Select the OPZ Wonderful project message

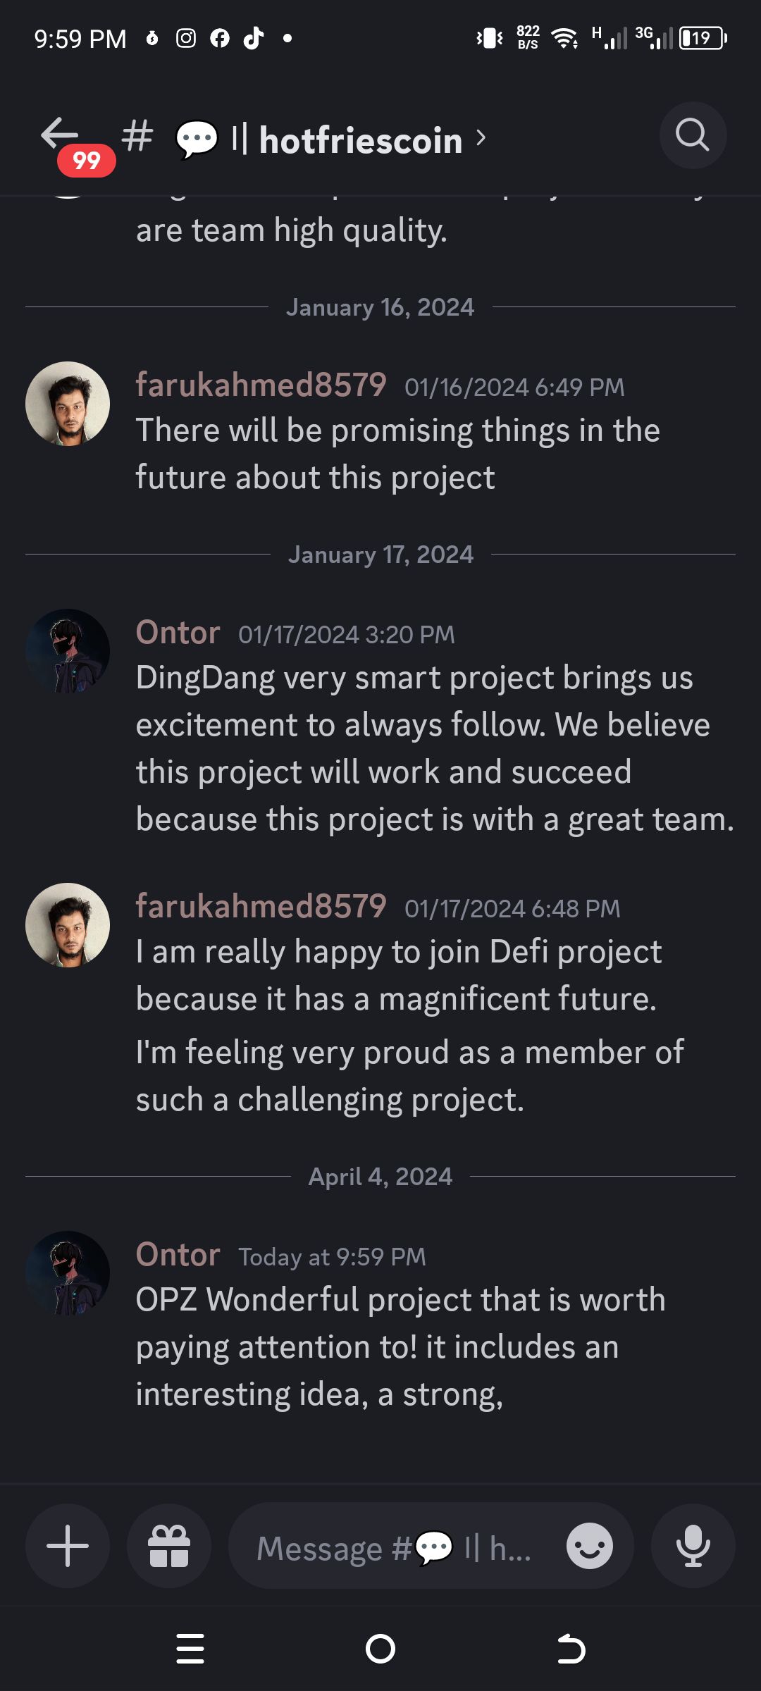tap(400, 1347)
